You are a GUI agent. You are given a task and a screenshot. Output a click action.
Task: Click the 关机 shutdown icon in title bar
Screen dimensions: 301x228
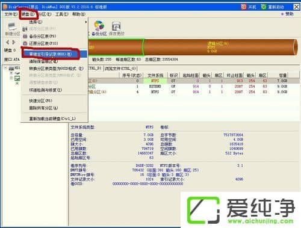(244, 7)
